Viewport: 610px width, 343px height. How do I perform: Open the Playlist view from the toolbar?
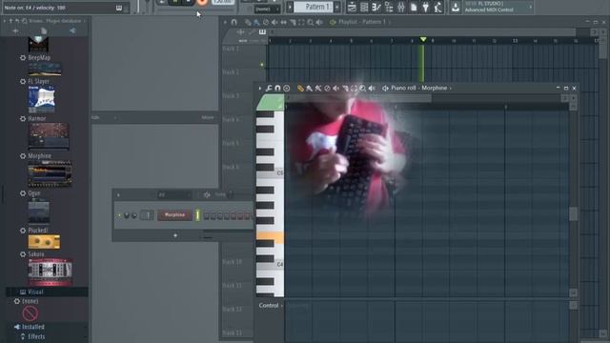352,7
